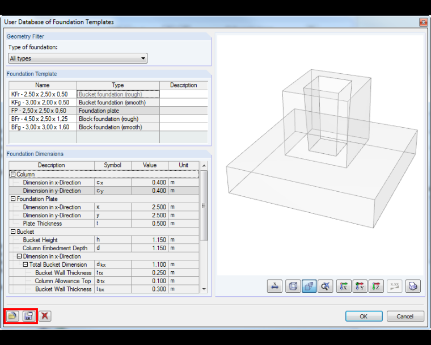Toggle the highlighted transparent solid view button

pos(309,286)
